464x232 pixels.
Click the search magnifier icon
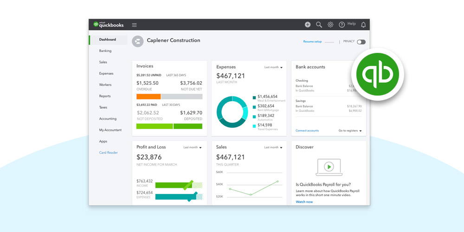(x=319, y=25)
